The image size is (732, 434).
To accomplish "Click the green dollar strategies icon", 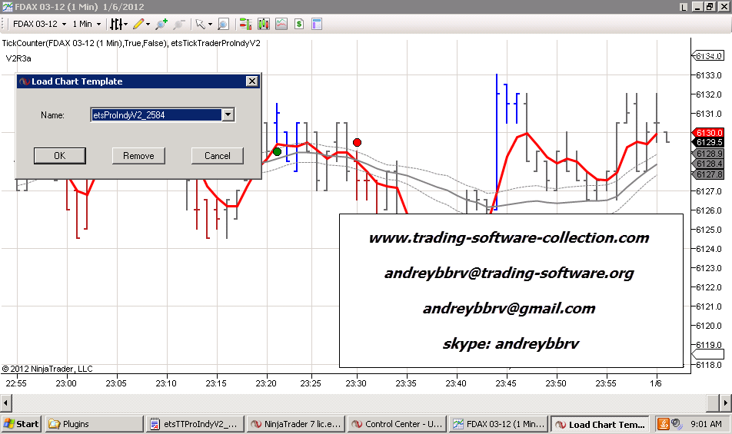I will click(x=298, y=24).
